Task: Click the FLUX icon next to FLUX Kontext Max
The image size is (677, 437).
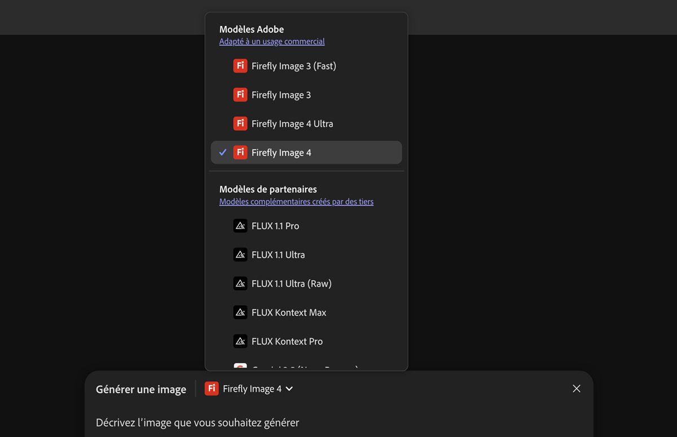Action: (240, 312)
